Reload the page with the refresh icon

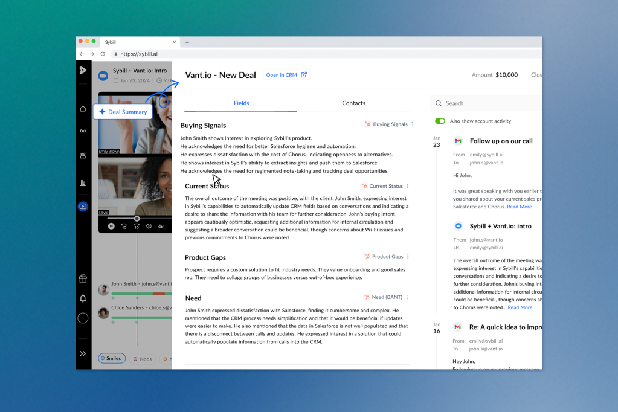(x=103, y=54)
